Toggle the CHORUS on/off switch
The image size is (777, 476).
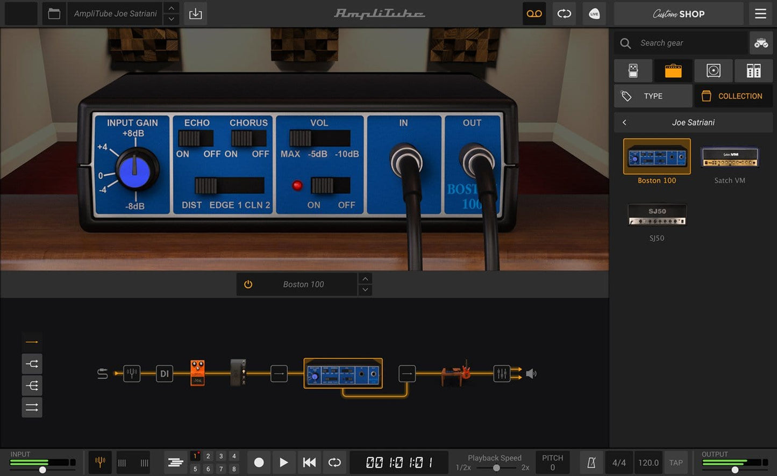coord(248,139)
